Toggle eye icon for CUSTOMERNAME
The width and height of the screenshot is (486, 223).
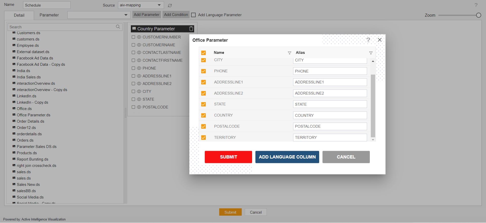[x=139, y=45]
